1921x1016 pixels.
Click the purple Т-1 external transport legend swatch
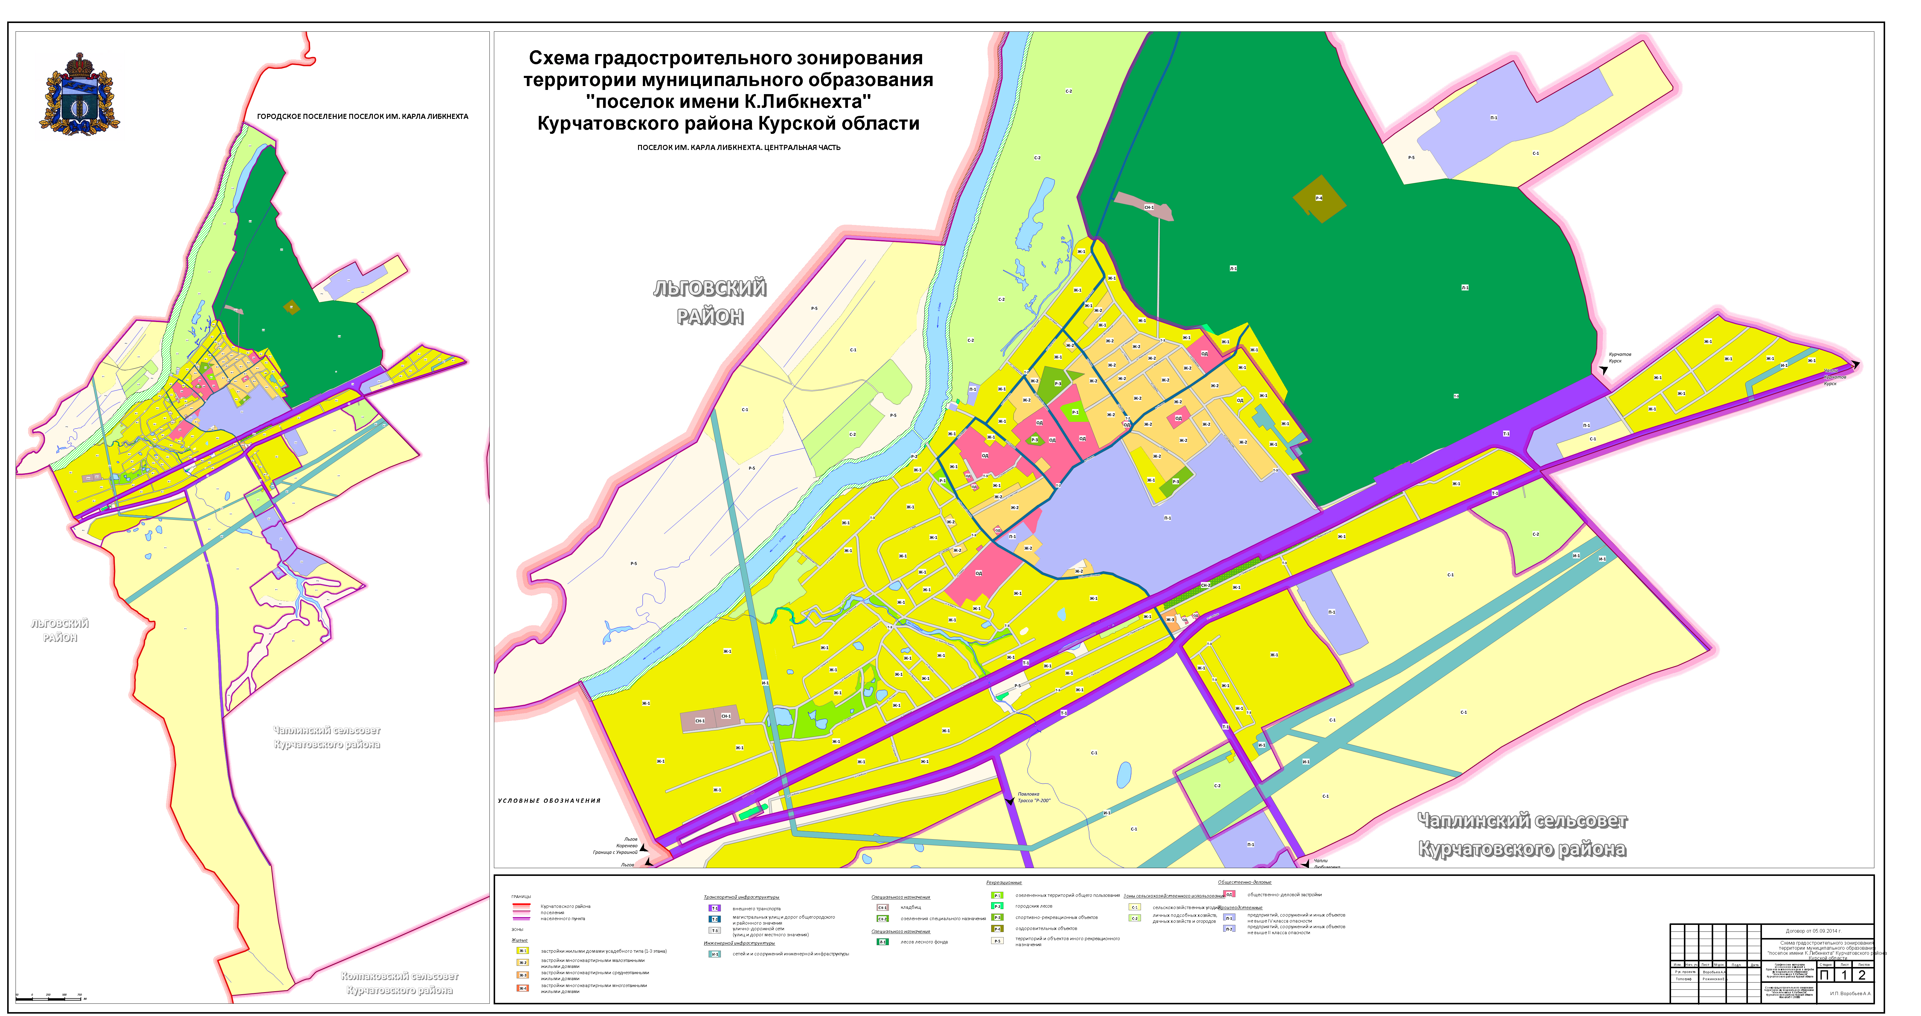[x=714, y=908]
